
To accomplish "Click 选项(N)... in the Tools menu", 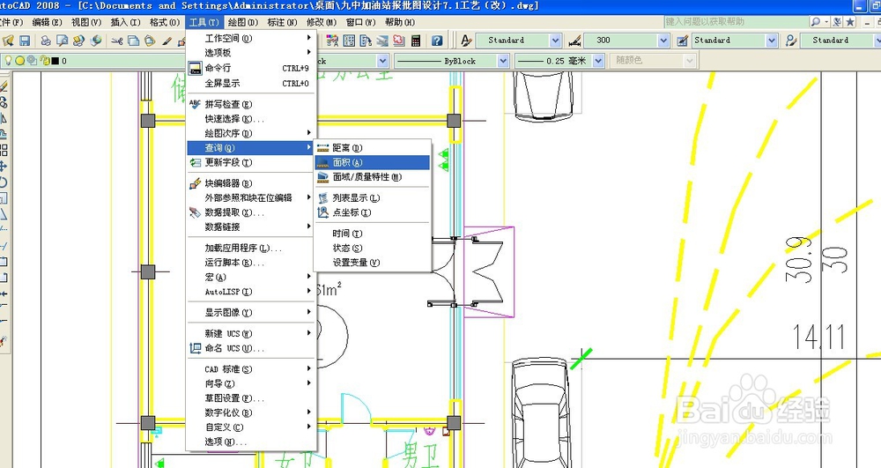I will click(x=251, y=442).
